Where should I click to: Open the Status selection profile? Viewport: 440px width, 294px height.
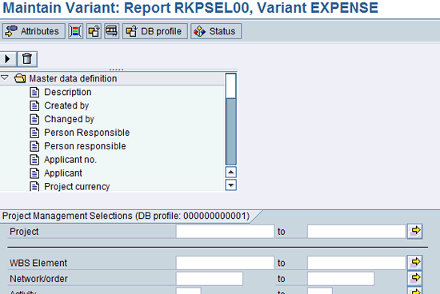[x=216, y=31]
